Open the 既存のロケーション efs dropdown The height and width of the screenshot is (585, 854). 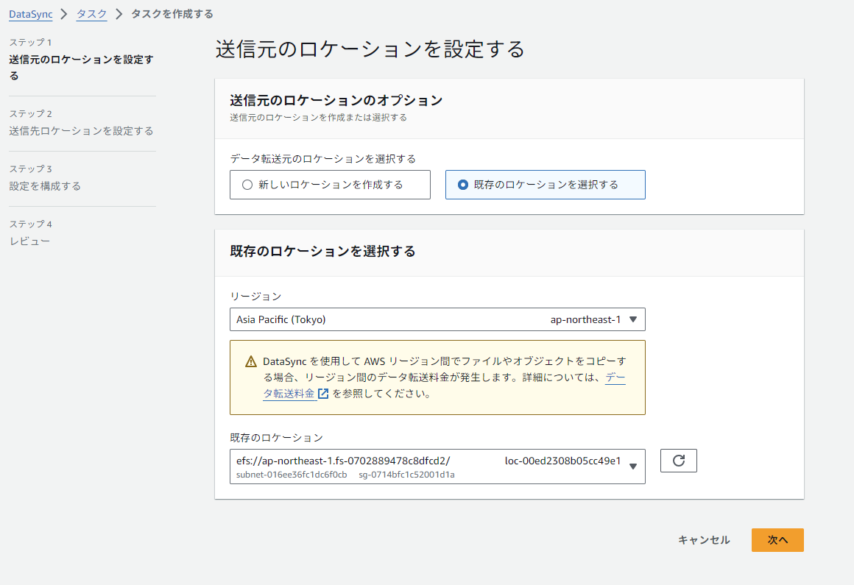click(x=437, y=467)
